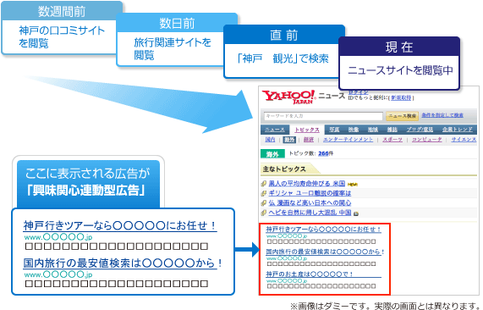This screenshot has width=483, height=310.
Task: Select the コンピュータ category link
Action: point(427,140)
